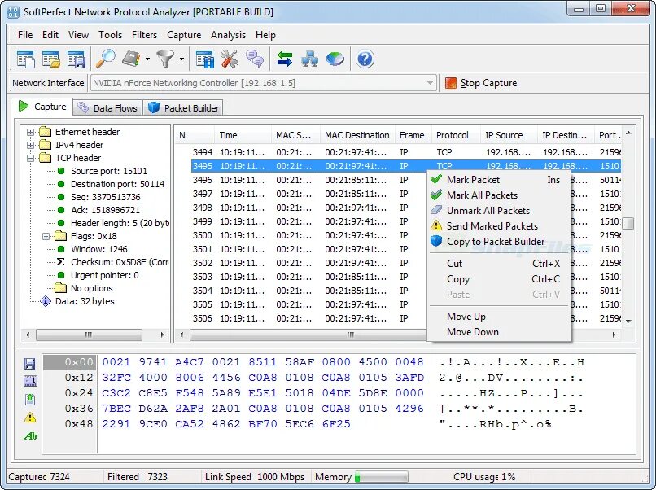Open the Filters menu
This screenshot has height=490, width=656.
[x=144, y=35]
